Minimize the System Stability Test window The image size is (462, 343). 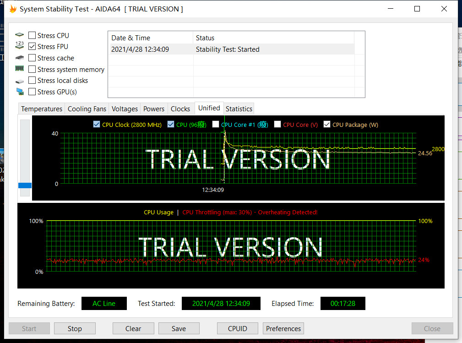pos(391,9)
